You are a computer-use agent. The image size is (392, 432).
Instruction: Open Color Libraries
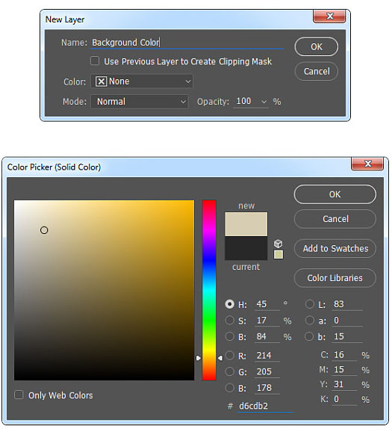click(335, 278)
